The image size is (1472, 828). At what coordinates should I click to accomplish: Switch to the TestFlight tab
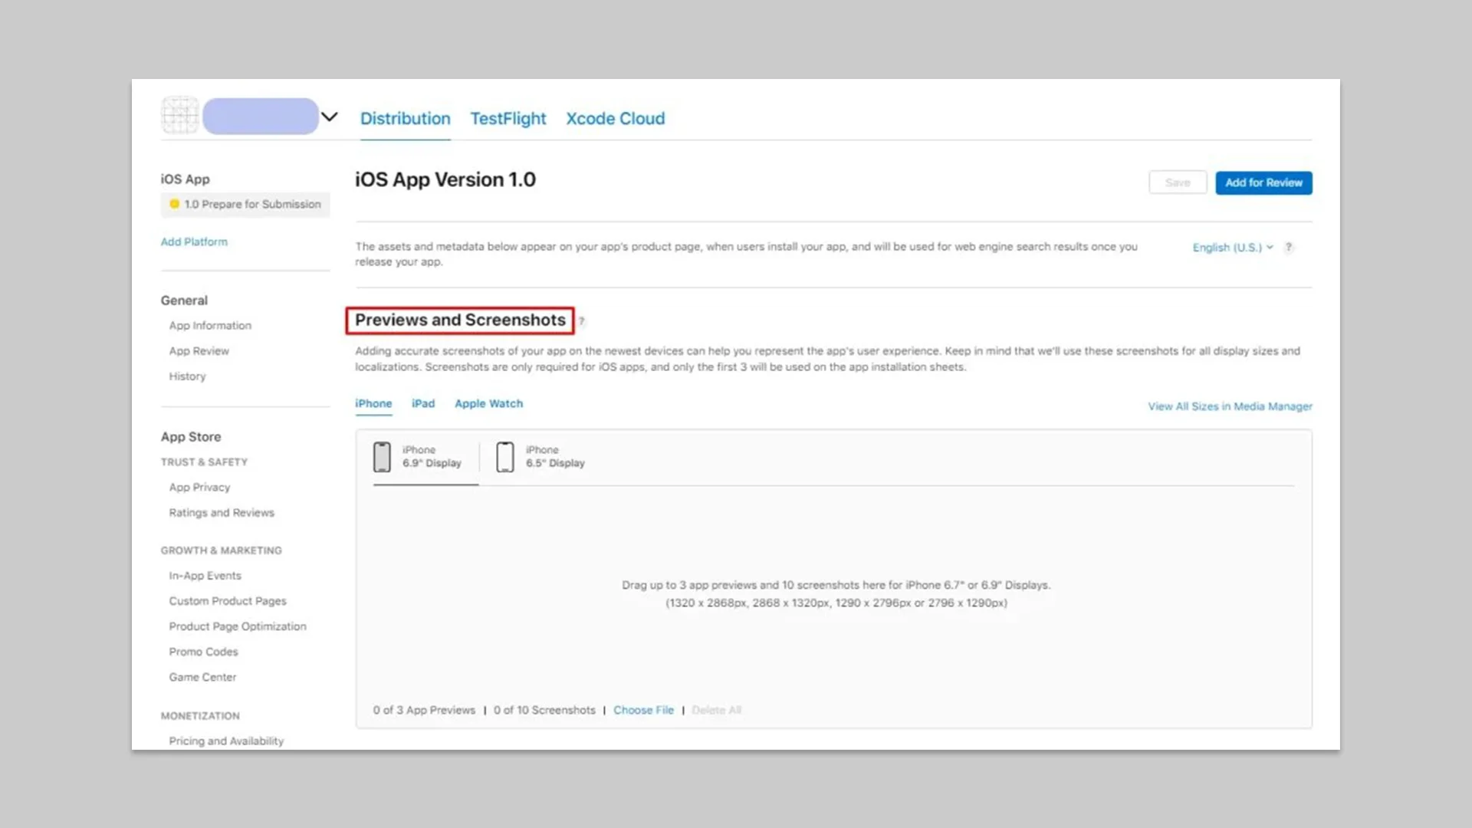(x=508, y=119)
